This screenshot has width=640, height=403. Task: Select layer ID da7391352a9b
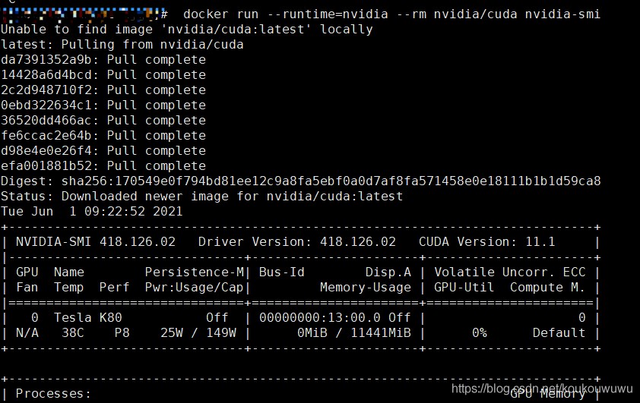pos(46,59)
